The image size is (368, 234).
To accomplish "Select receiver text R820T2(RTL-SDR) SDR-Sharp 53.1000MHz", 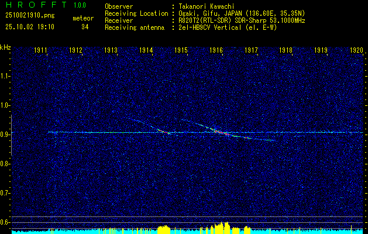I will [242, 20].
